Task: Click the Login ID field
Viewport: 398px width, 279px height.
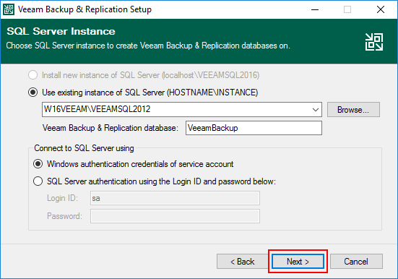Action: pyautogui.click(x=175, y=198)
